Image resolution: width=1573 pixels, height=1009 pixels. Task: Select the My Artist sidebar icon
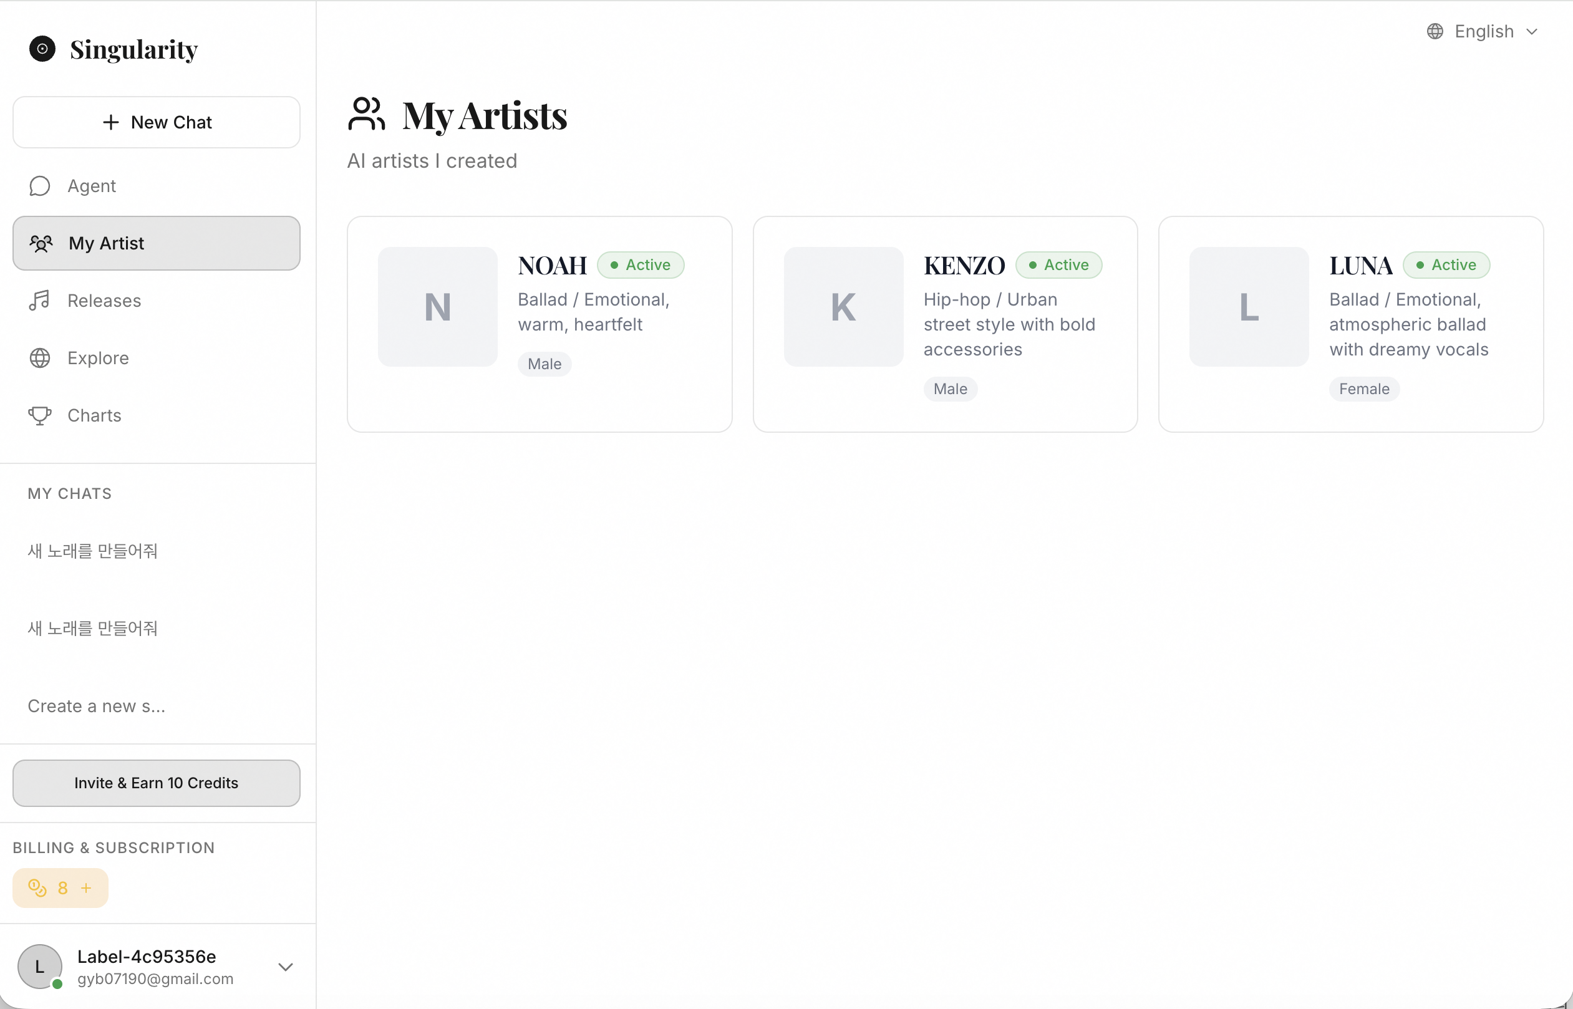(x=41, y=243)
